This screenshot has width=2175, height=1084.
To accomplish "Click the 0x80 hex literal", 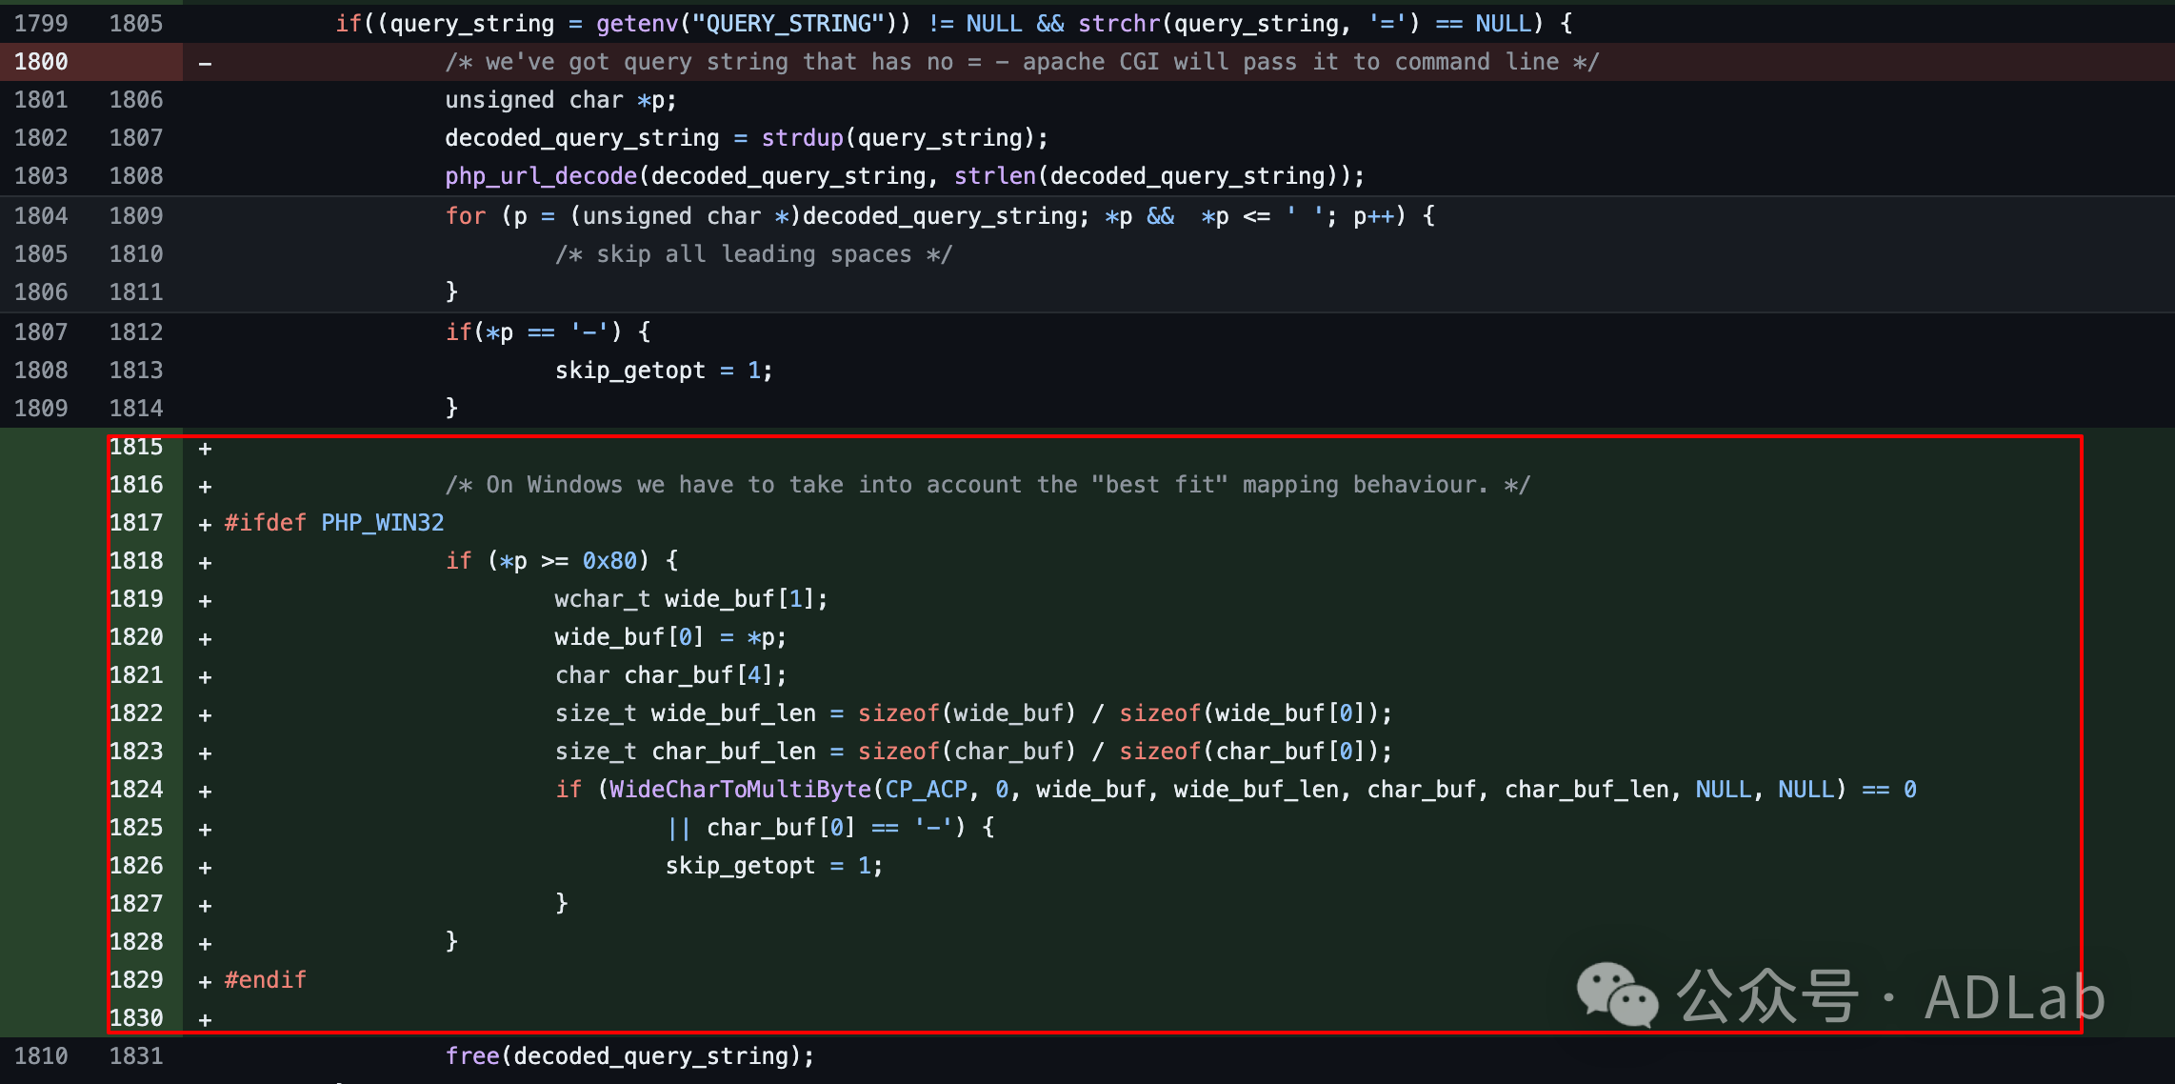I will pyautogui.click(x=609, y=561).
